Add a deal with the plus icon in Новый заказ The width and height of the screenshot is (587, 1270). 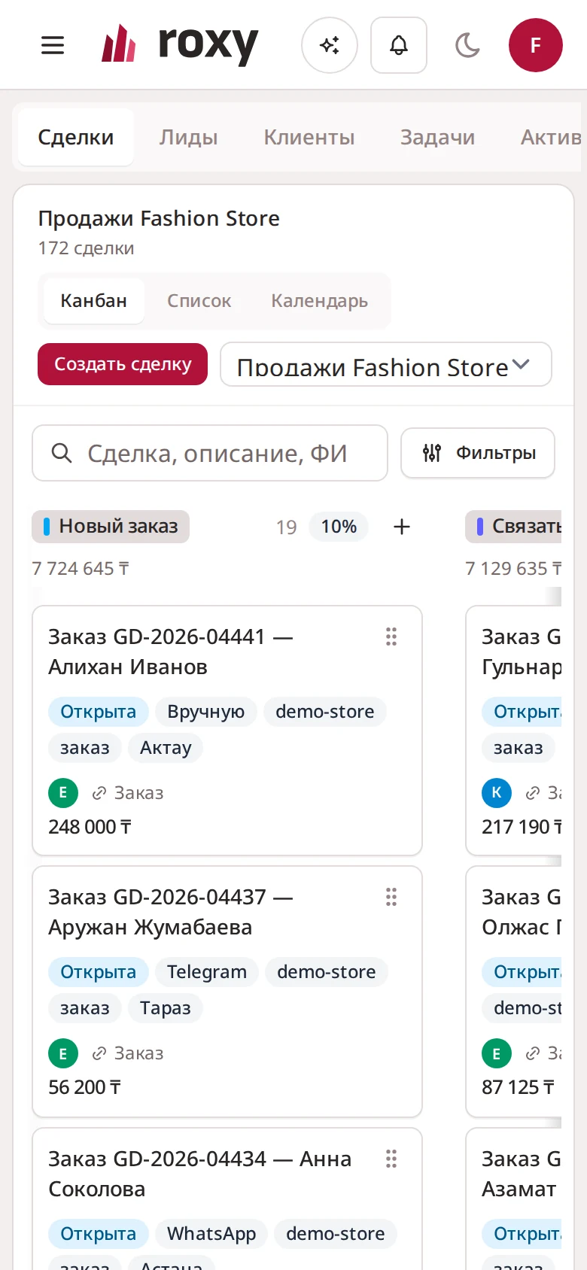point(402,527)
